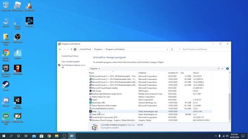The height and width of the screenshot is (139, 248).
Task: Select the Discord desktop shortcut
Action: point(6,102)
